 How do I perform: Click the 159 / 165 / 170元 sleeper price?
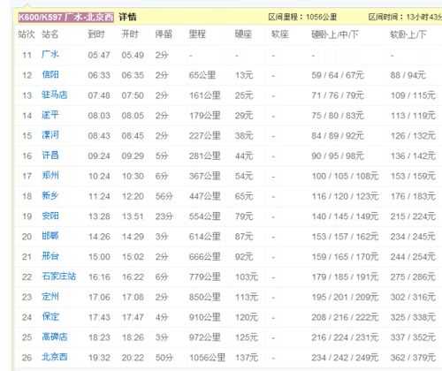coord(345,257)
